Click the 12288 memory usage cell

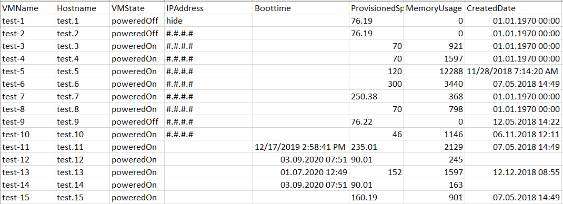434,71
